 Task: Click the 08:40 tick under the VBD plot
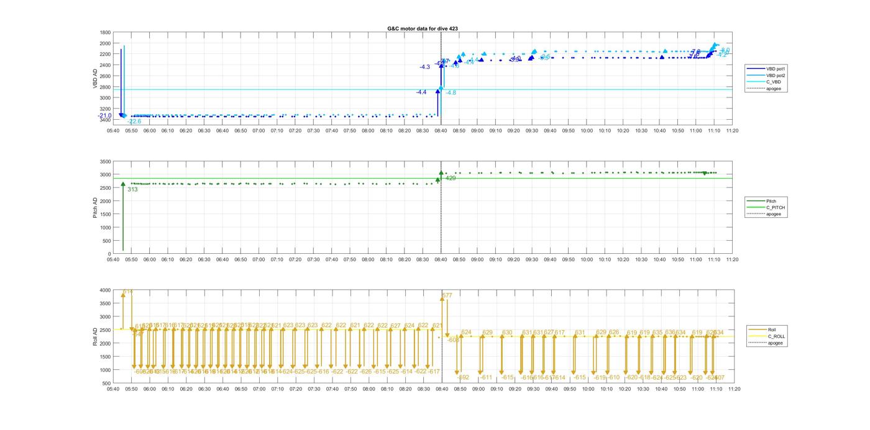441,130
